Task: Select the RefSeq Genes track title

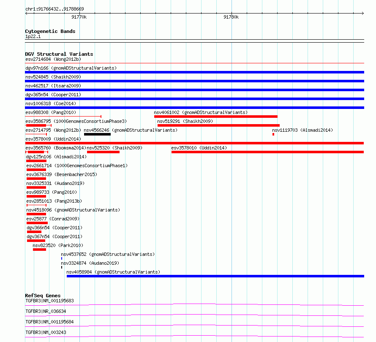Action: pyautogui.click(x=43, y=296)
